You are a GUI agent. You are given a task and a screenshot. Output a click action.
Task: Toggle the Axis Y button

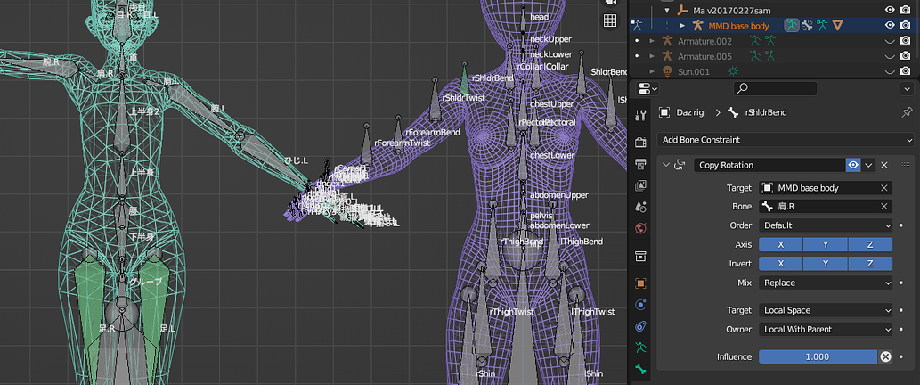point(826,245)
